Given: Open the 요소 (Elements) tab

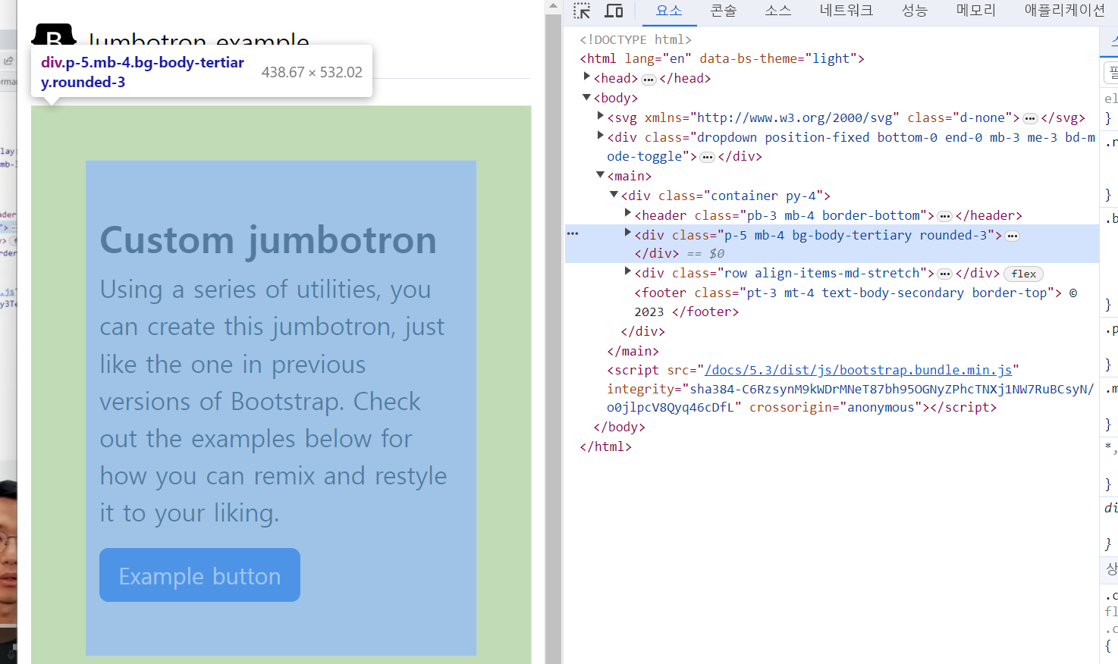Looking at the screenshot, I should (x=669, y=11).
